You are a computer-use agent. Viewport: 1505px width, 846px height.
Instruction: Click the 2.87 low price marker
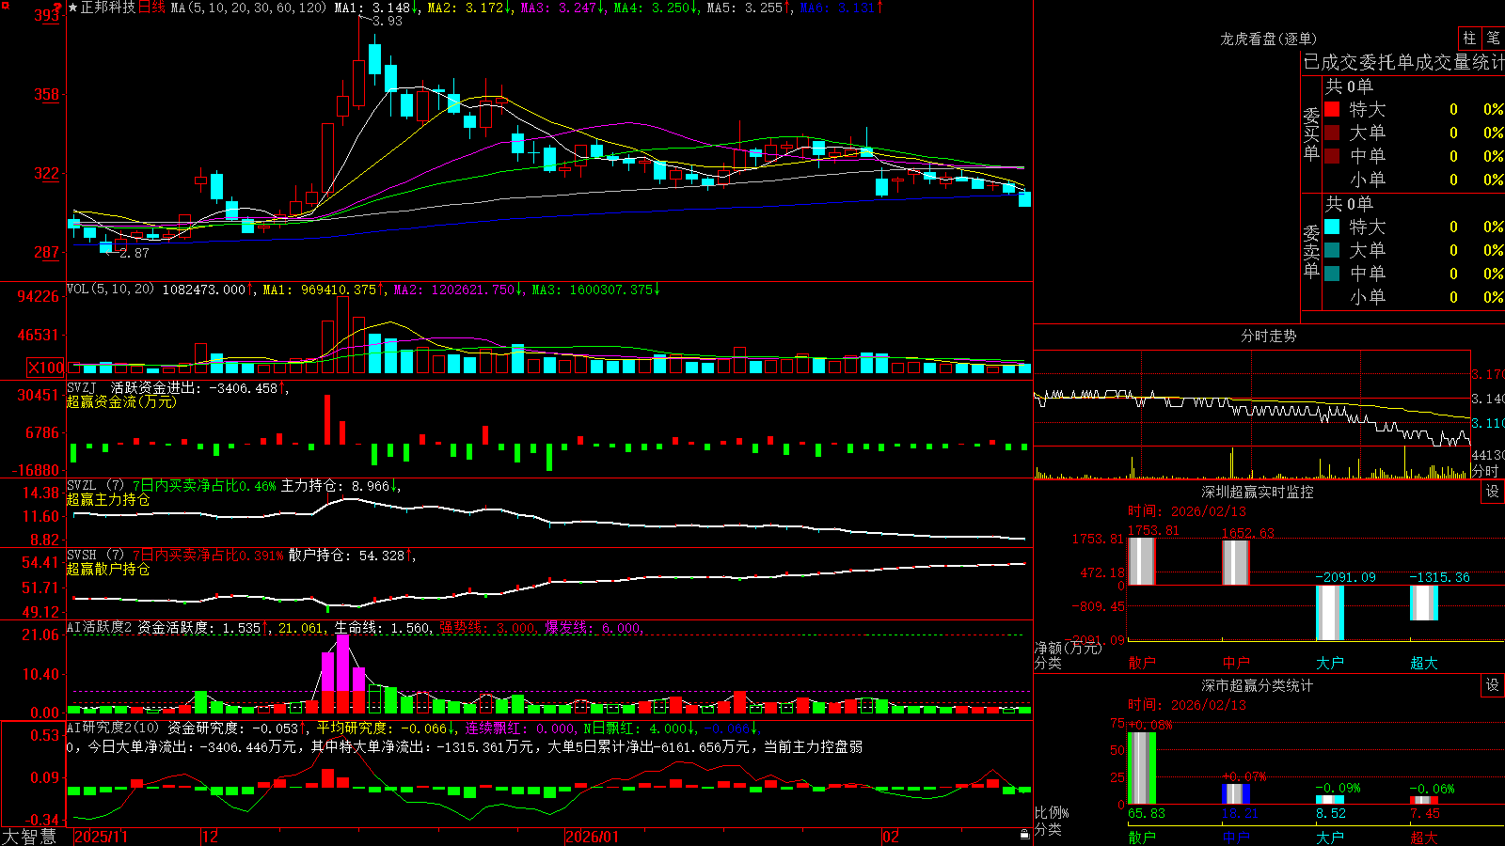coord(134,253)
